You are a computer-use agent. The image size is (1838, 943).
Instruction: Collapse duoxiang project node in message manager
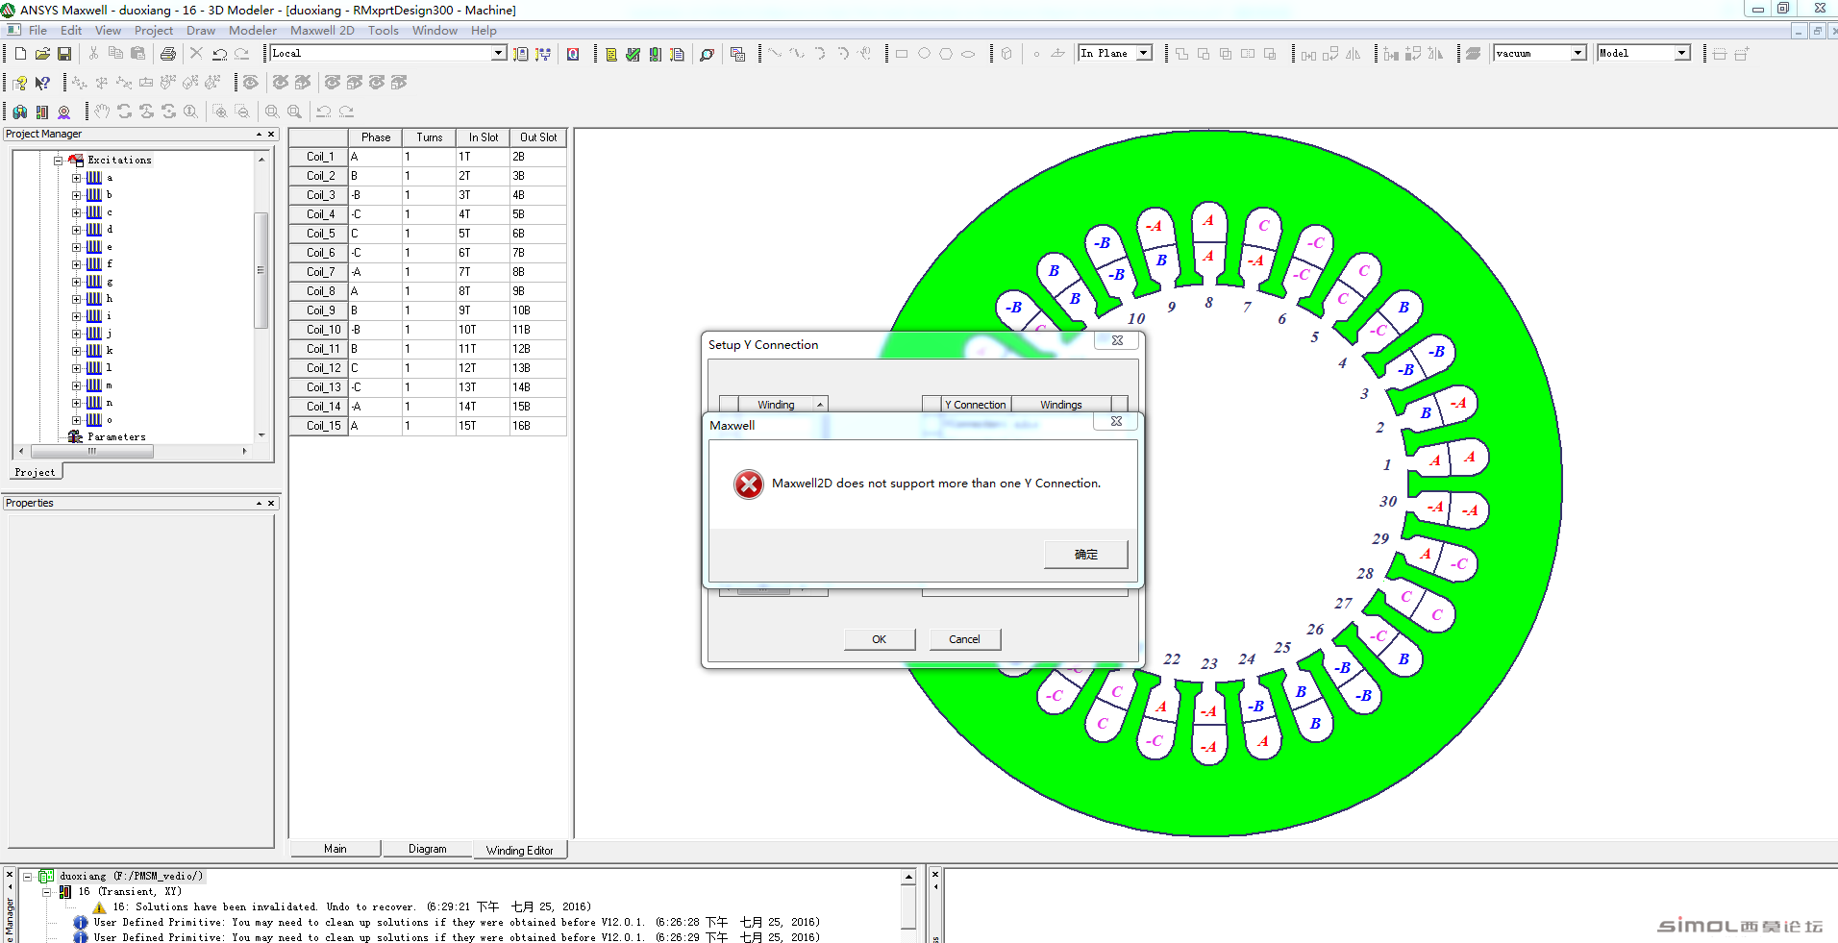(27, 877)
